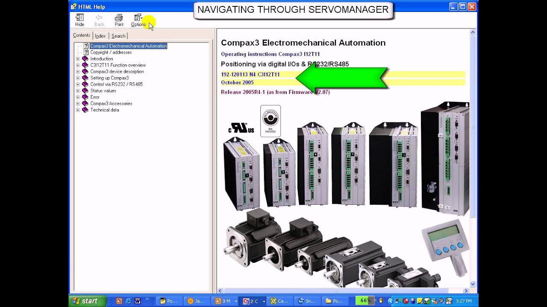Expand Compax3 Accessories node
This screenshot has height=307, width=547.
coord(78,104)
